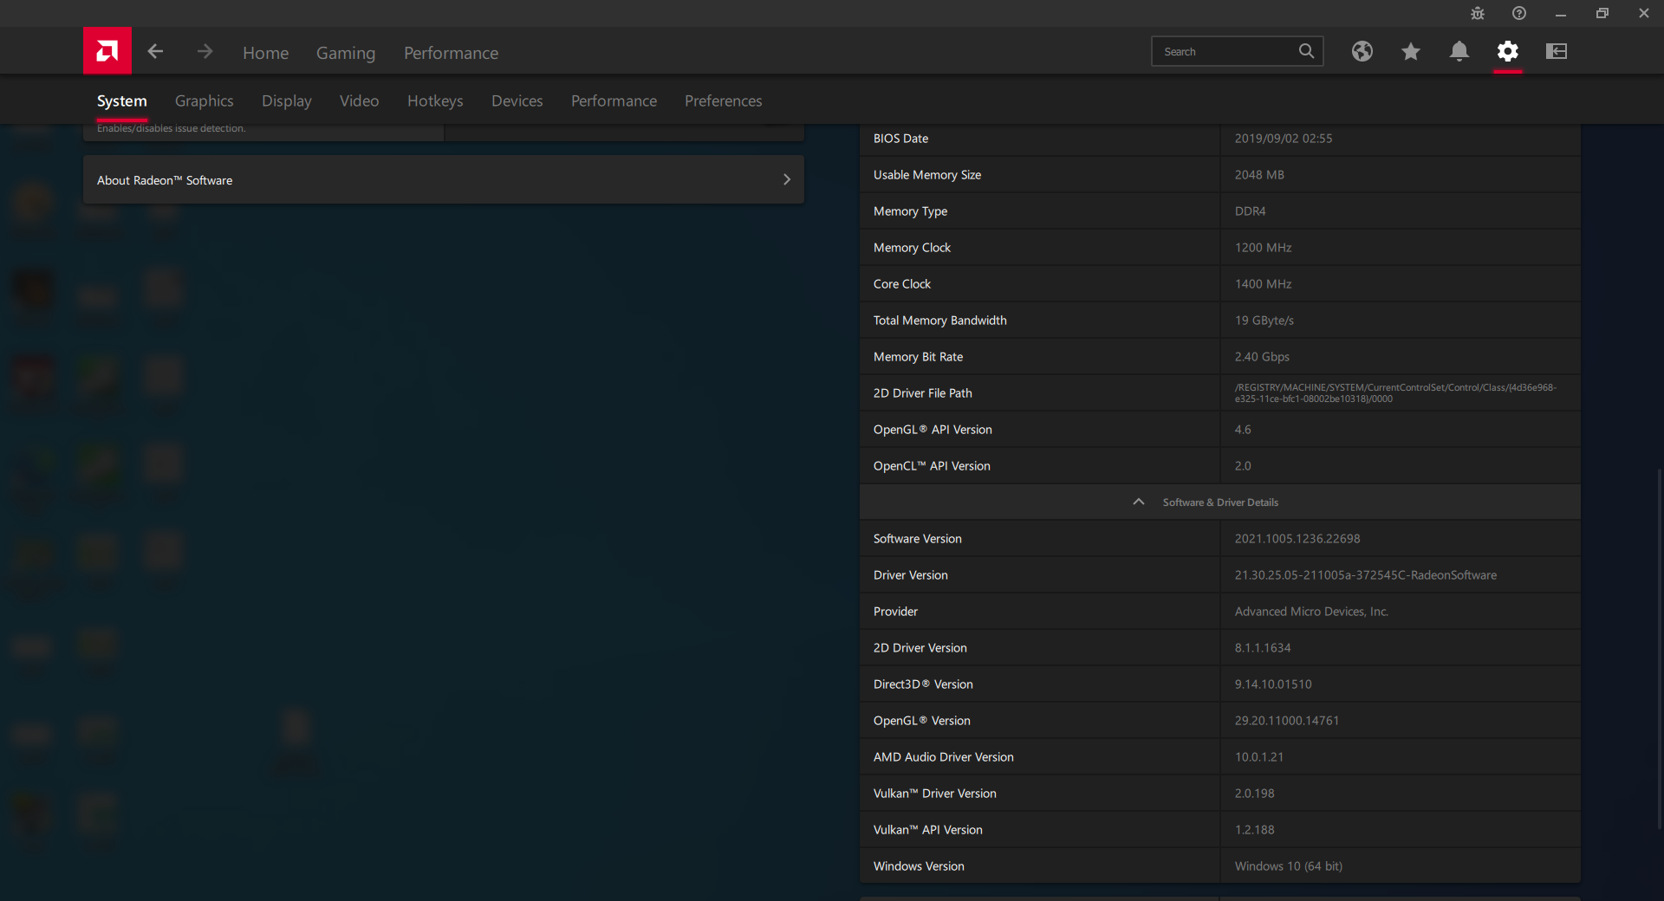The width and height of the screenshot is (1664, 901).
Task: Click the OpenGL Version value 29.20.11000.14761
Action: [x=1287, y=721]
